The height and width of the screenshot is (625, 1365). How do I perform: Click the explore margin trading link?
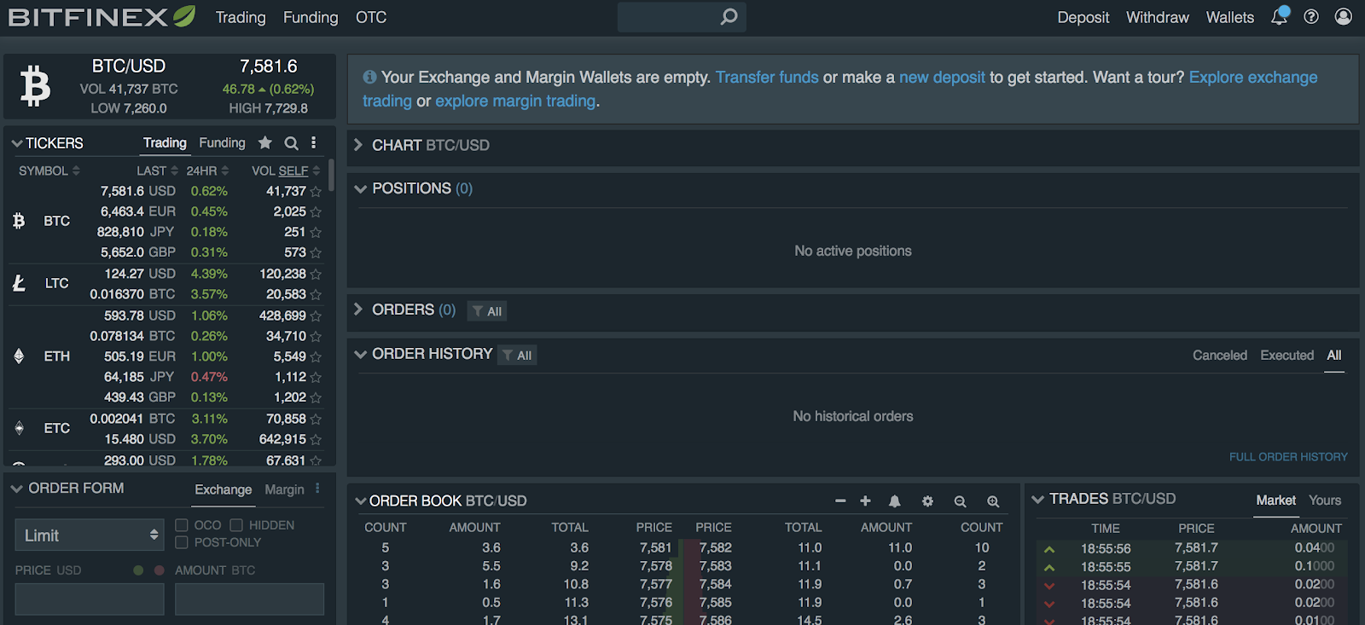pyautogui.click(x=515, y=101)
